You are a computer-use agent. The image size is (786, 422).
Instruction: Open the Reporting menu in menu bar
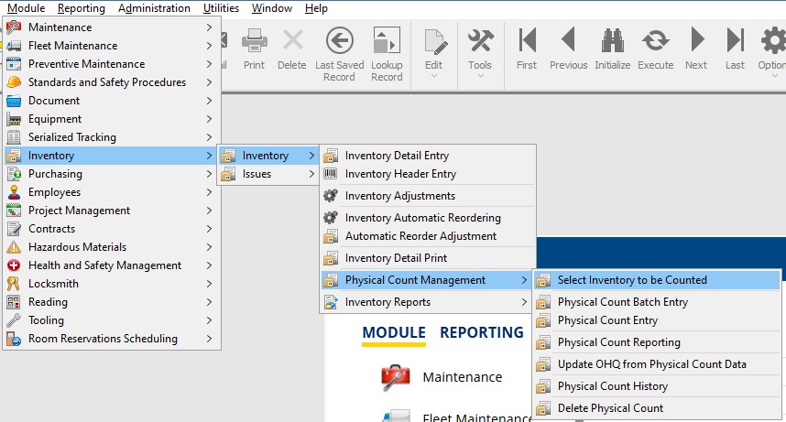tap(81, 8)
